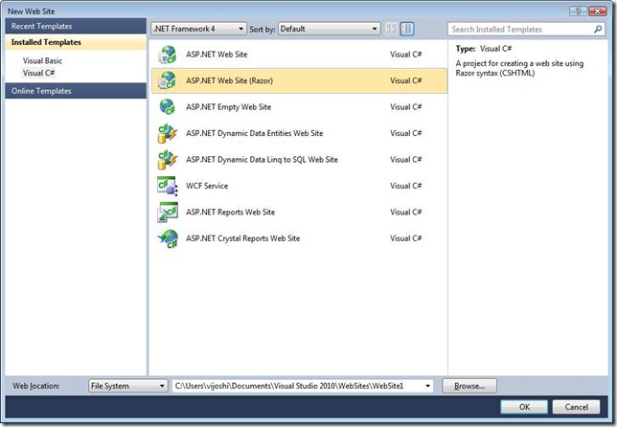The image size is (617, 427).
Task: Click Visual C# label in WCF Service row
Action: click(405, 186)
